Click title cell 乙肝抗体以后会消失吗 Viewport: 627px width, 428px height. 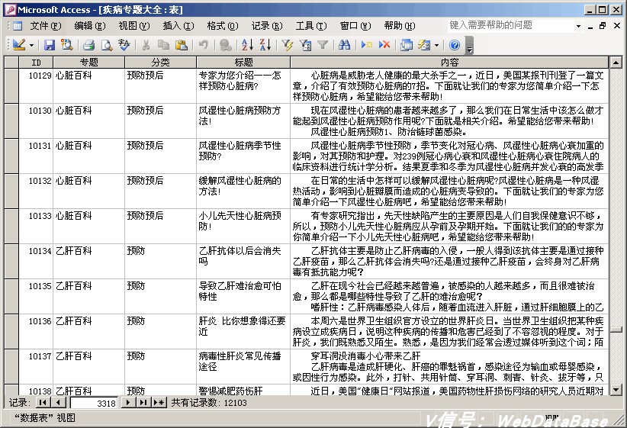(x=243, y=261)
